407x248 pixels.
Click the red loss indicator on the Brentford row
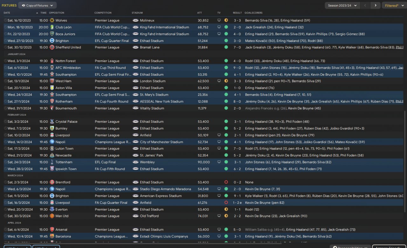[226, 183]
